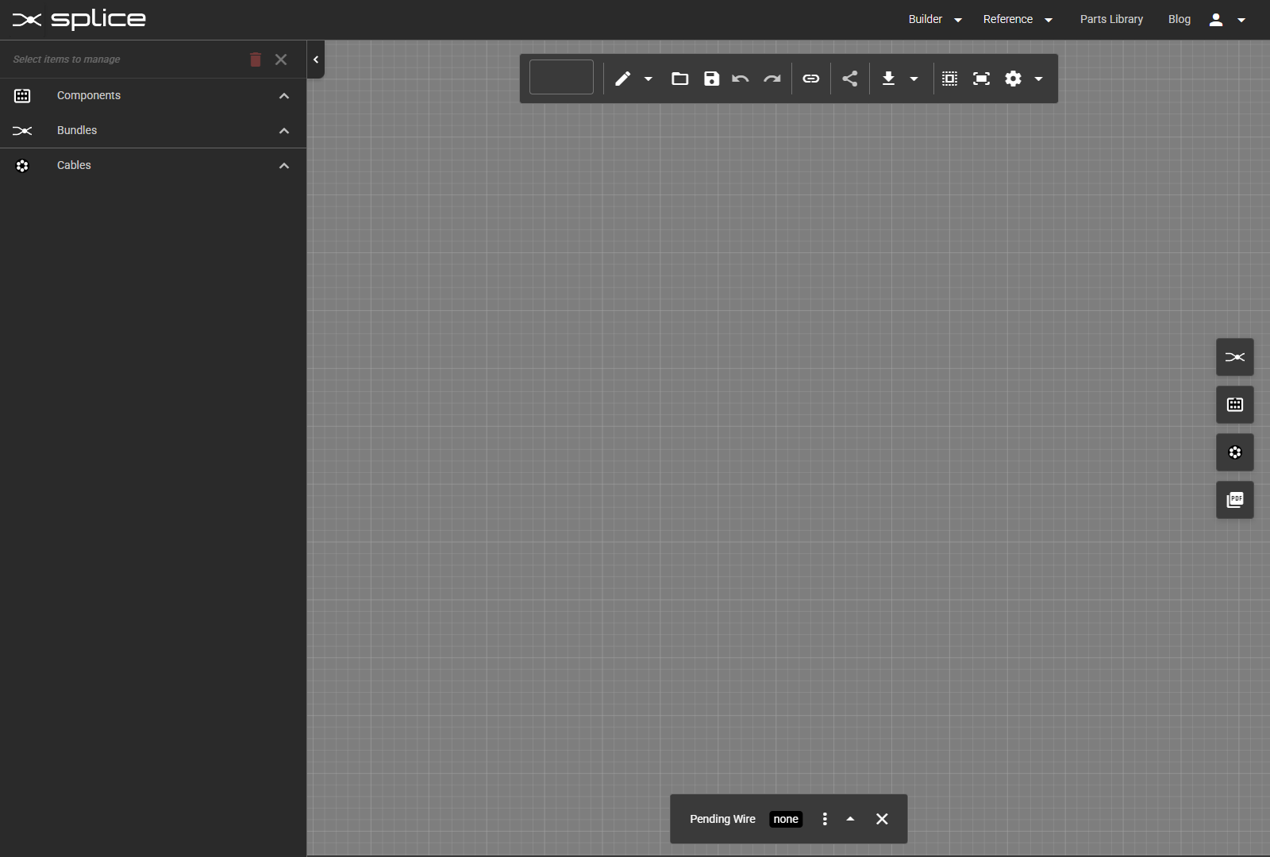Select all items with the dashed-square icon
1270x857 pixels.
pyautogui.click(x=949, y=79)
